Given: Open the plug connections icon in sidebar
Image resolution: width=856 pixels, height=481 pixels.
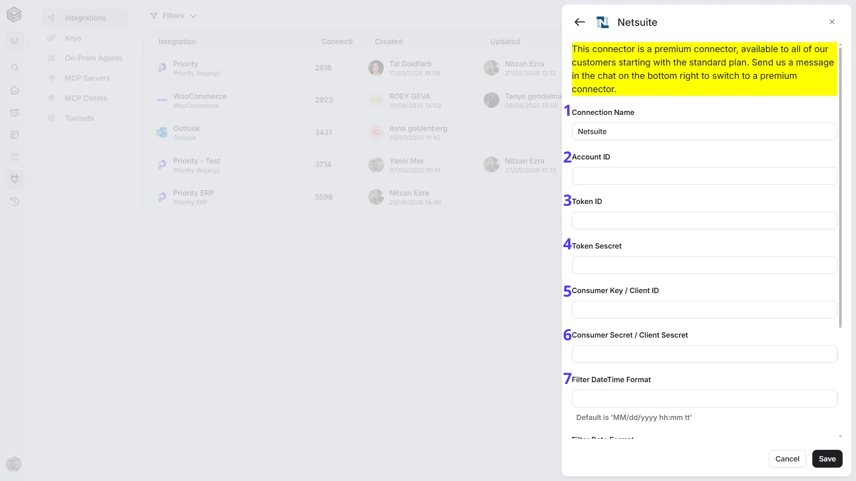Looking at the screenshot, I should click(15, 179).
